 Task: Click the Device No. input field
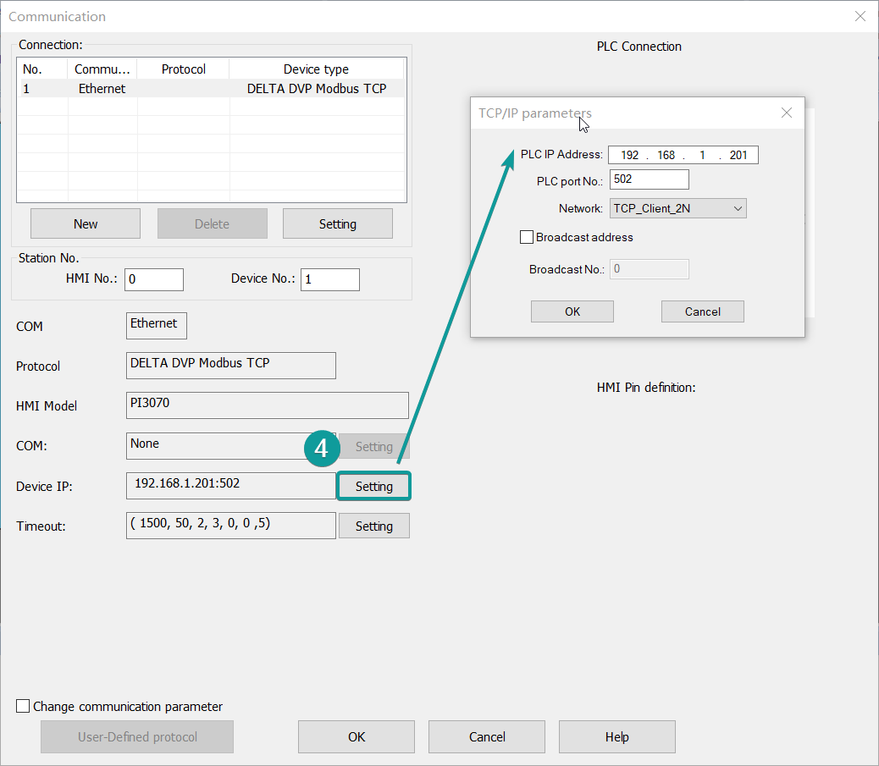pyautogui.click(x=329, y=279)
